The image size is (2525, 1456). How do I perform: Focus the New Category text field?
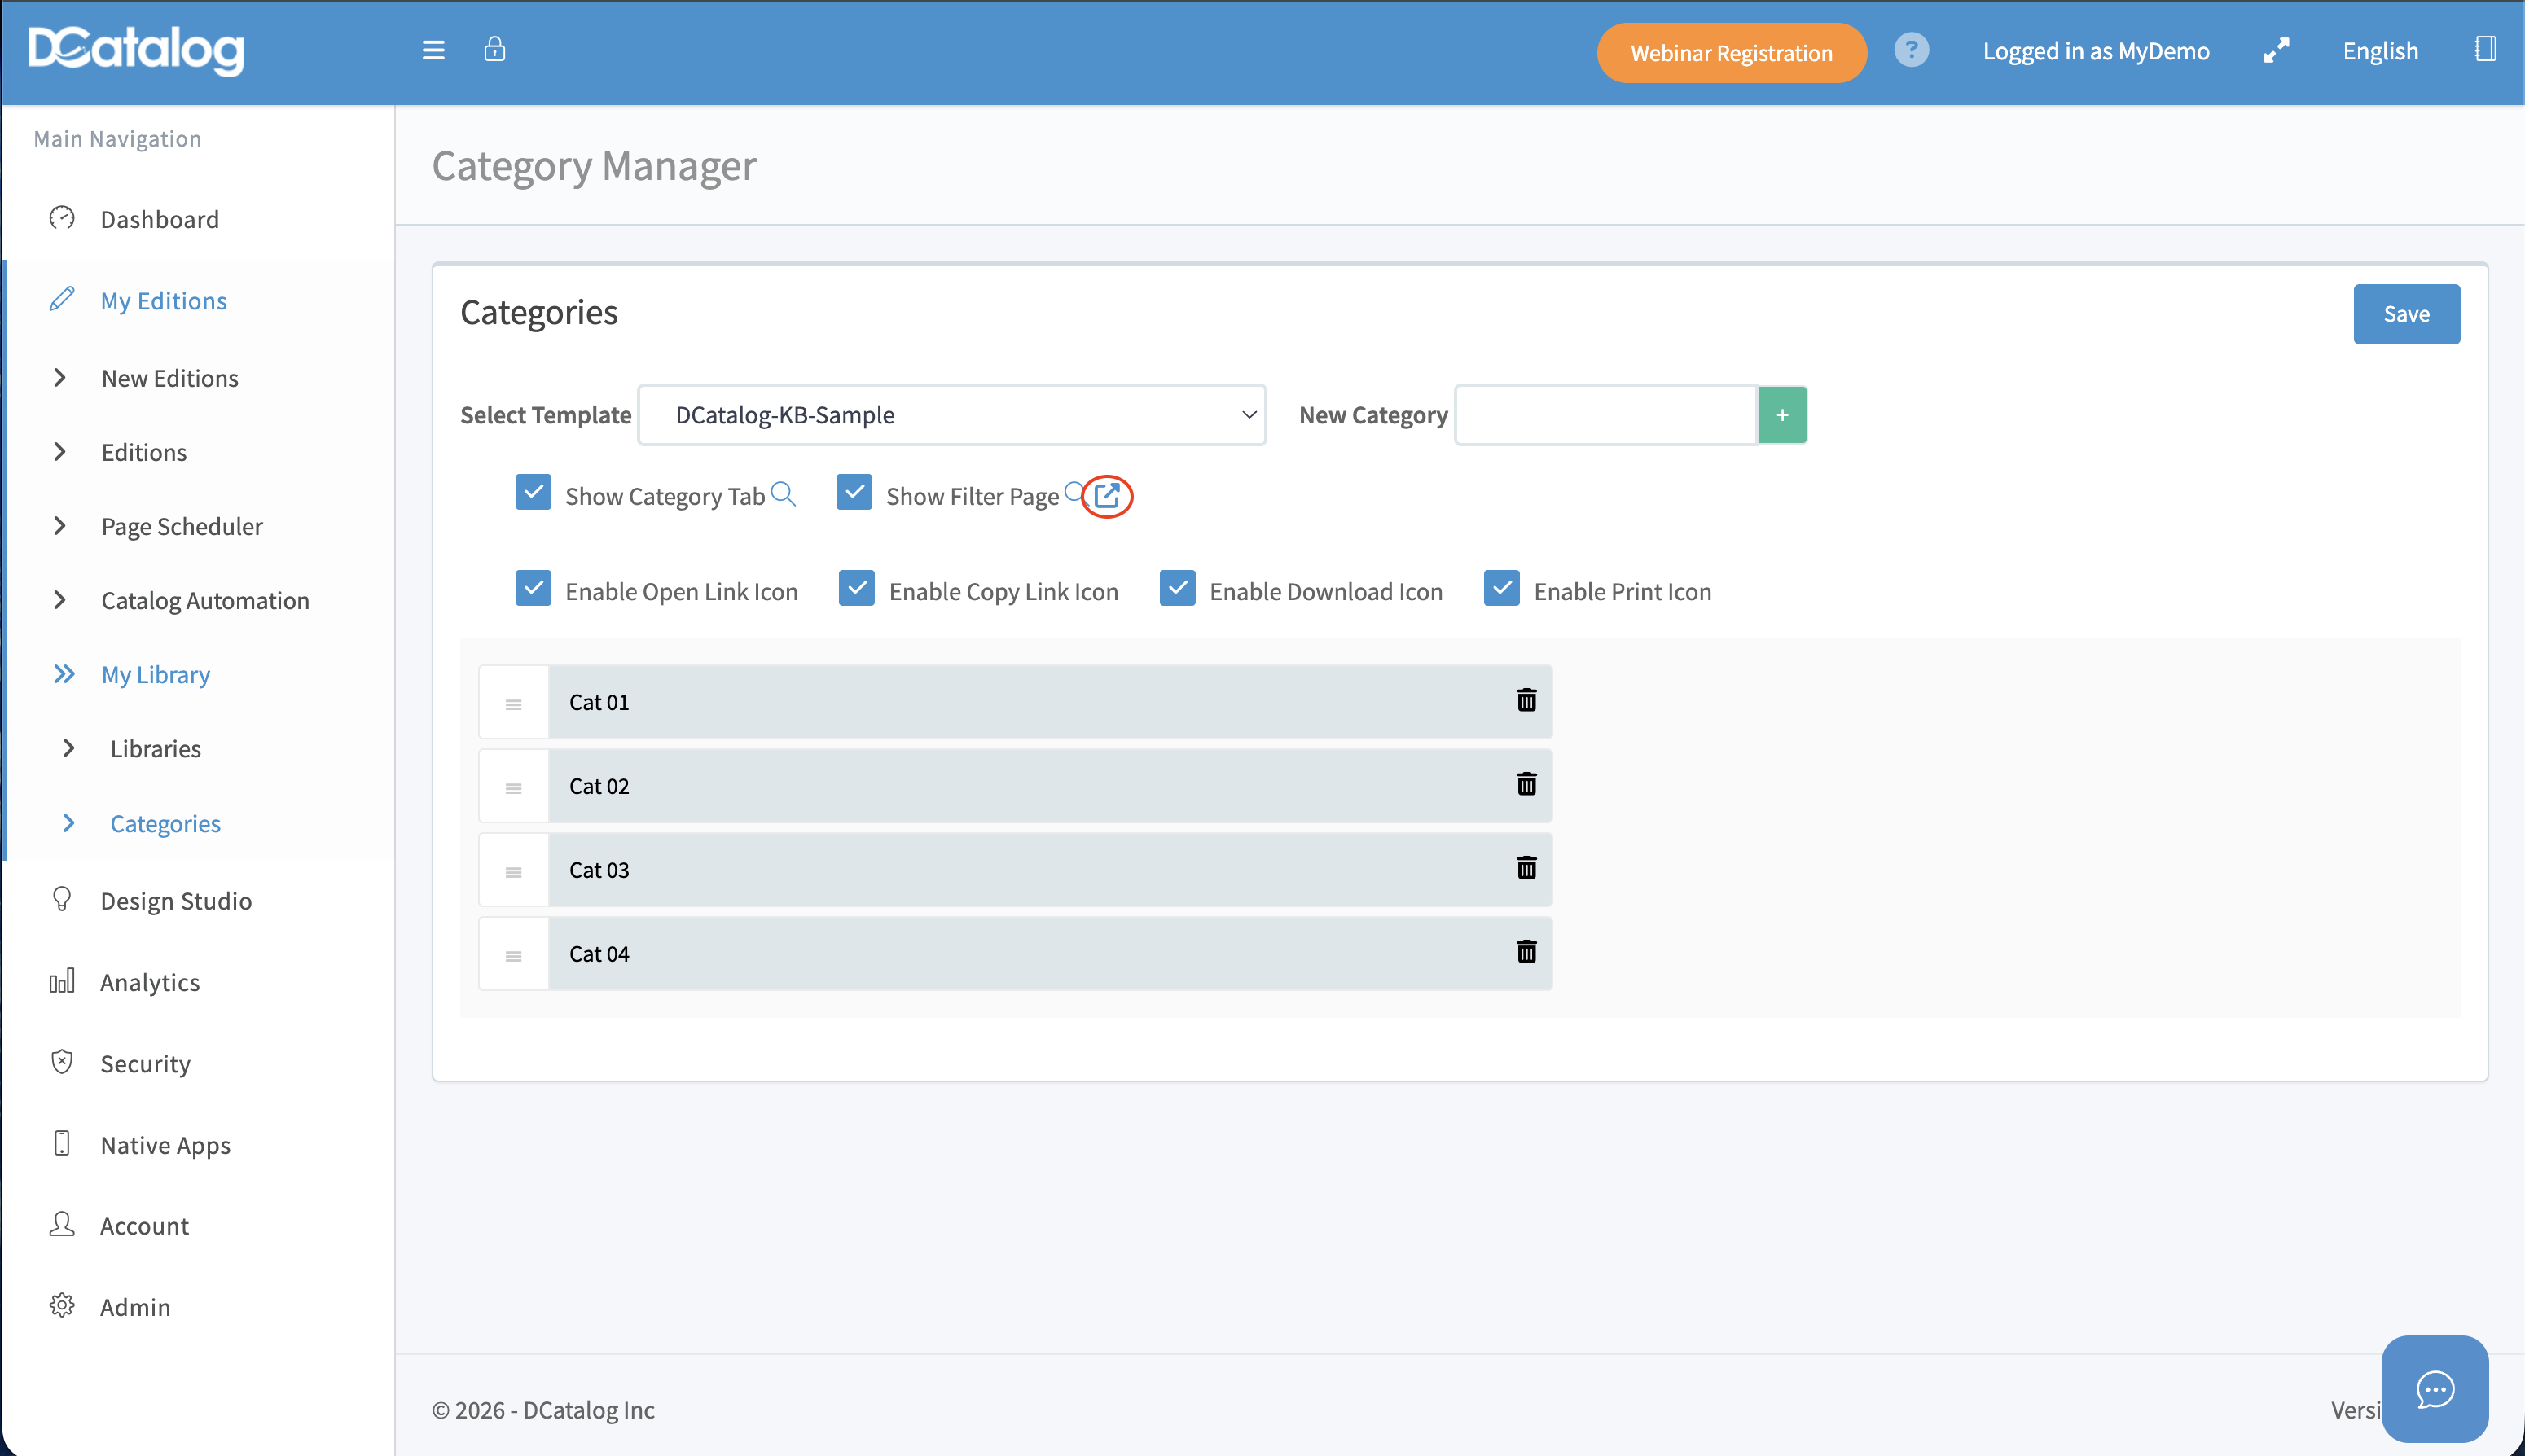1606,415
